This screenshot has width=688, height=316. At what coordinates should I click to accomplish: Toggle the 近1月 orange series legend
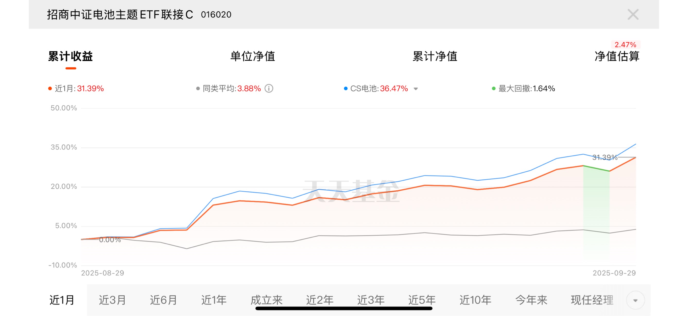(76, 88)
